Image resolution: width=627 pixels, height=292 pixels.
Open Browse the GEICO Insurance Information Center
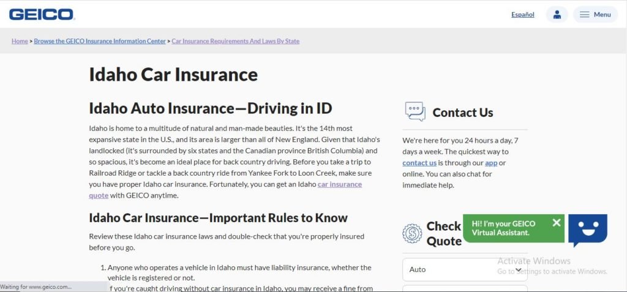[100, 41]
